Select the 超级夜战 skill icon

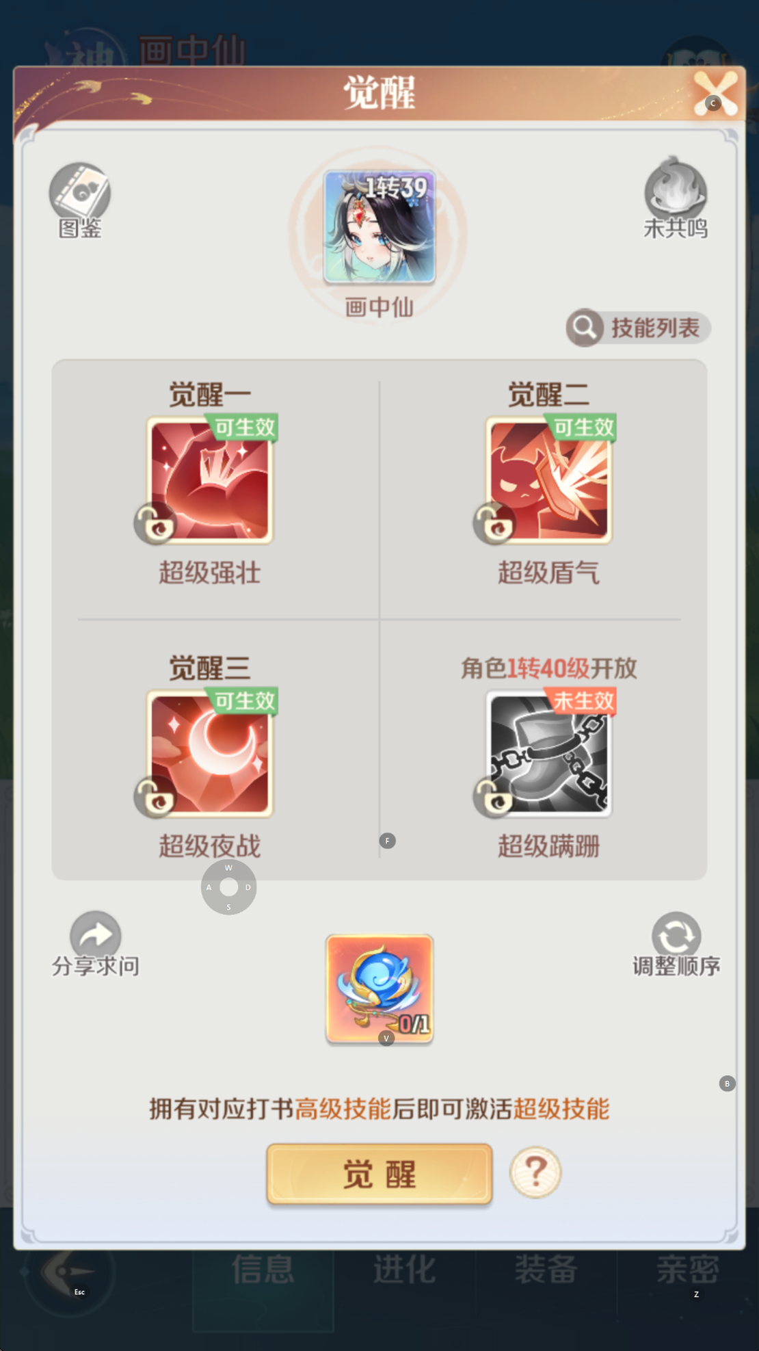click(210, 754)
